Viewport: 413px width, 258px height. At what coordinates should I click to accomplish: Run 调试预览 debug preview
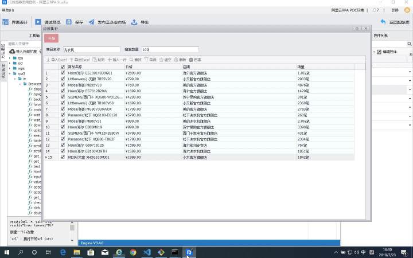pos(48,22)
